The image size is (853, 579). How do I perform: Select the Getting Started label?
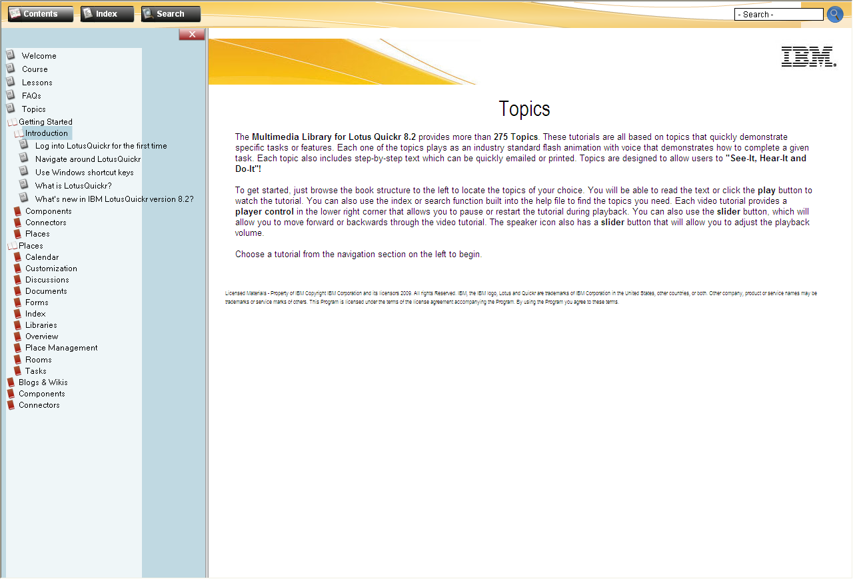point(45,122)
